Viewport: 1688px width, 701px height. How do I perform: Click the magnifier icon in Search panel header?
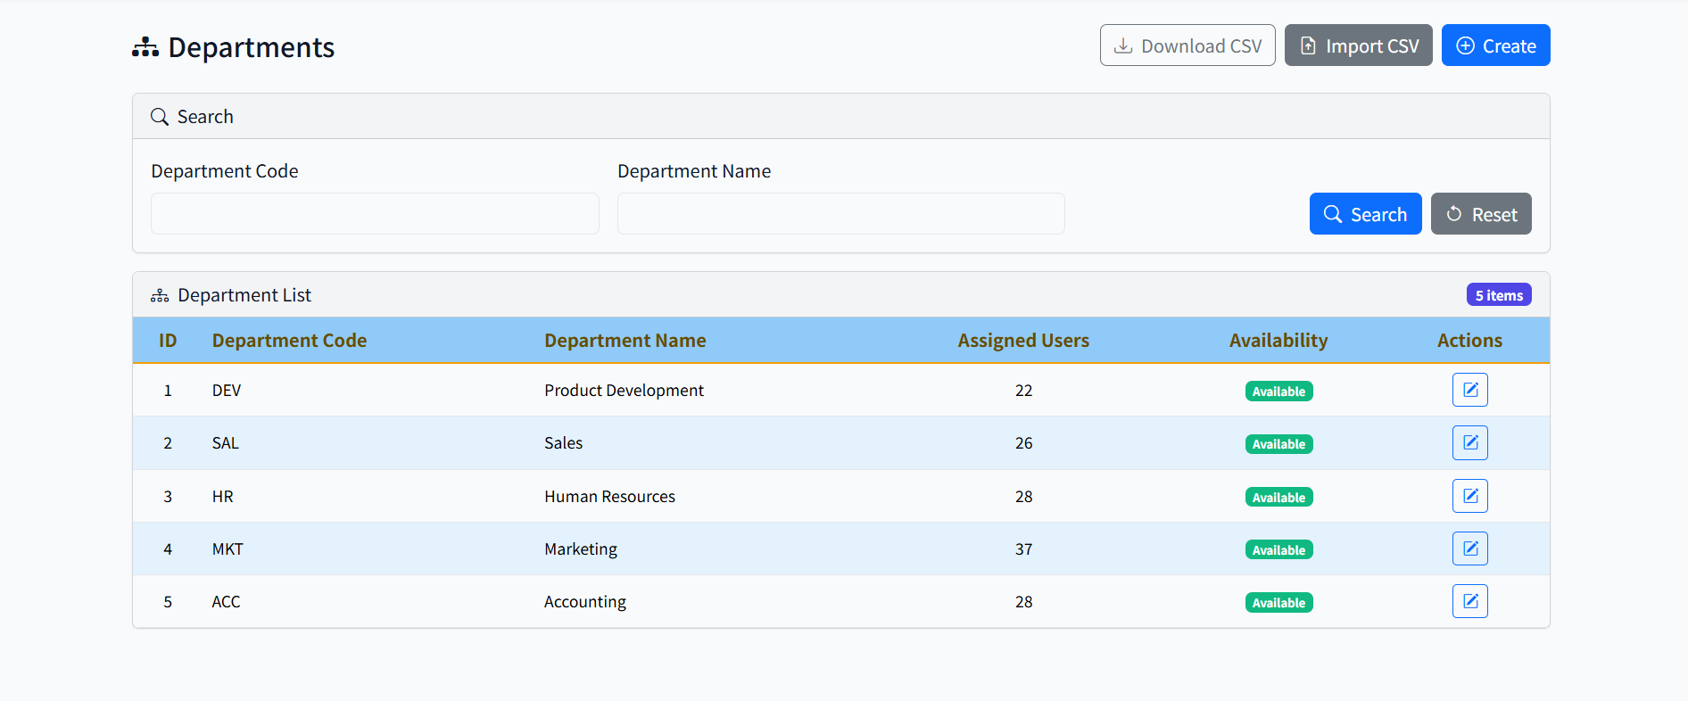160,117
